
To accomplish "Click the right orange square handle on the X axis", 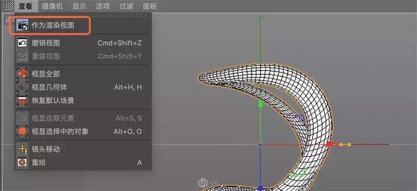I will (349, 145).
